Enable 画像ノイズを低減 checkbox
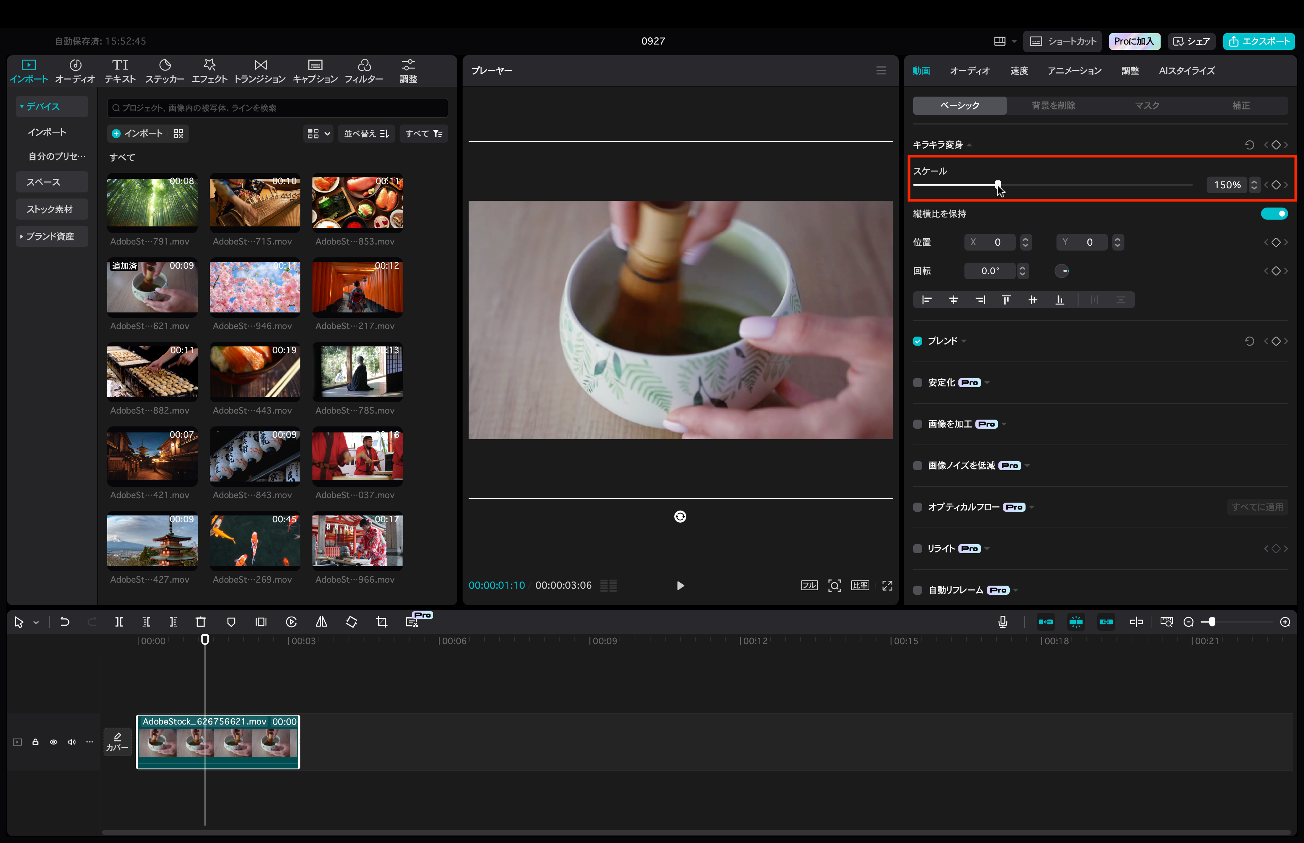This screenshot has width=1304, height=843. [917, 466]
